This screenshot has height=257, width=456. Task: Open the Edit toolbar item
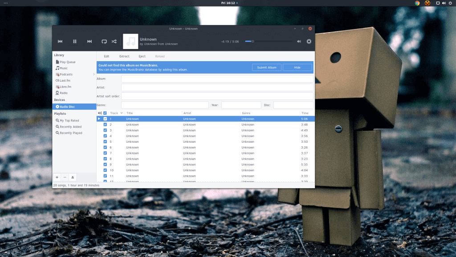tap(106, 56)
